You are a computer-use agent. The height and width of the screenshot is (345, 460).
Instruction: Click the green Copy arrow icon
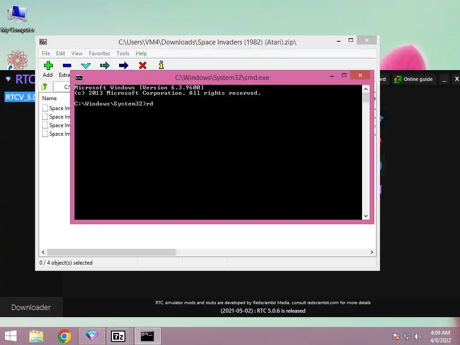(105, 65)
